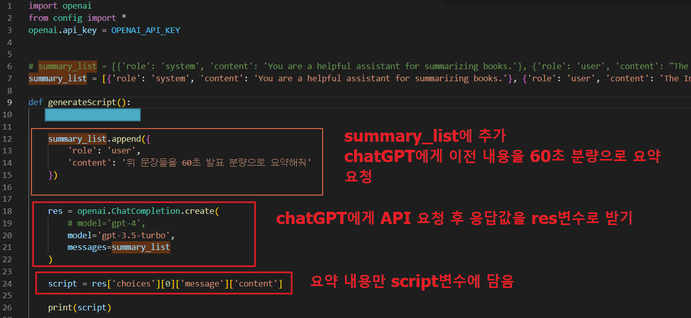Click line number 18 in the gutter
Viewport: 691px width, 318px height.
(x=7, y=211)
